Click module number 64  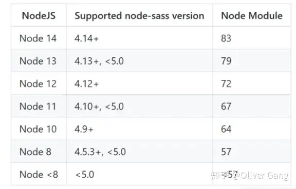[x=226, y=129]
